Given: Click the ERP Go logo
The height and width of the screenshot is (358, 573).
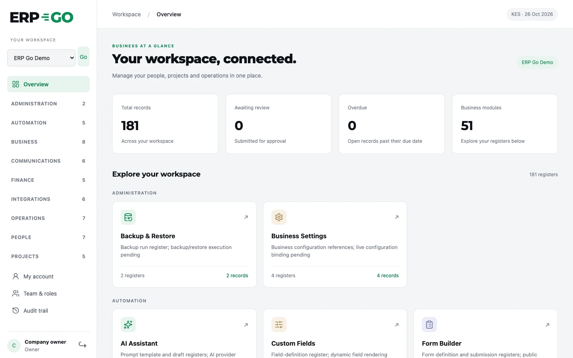Looking at the screenshot, I should click(x=42, y=17).
